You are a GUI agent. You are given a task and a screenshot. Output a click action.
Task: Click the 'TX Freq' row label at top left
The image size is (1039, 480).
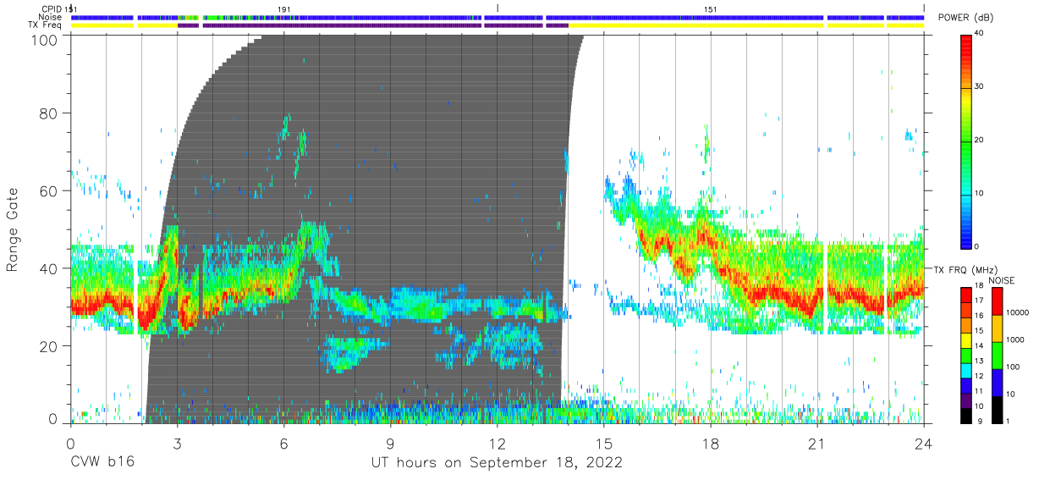[47, 25]
